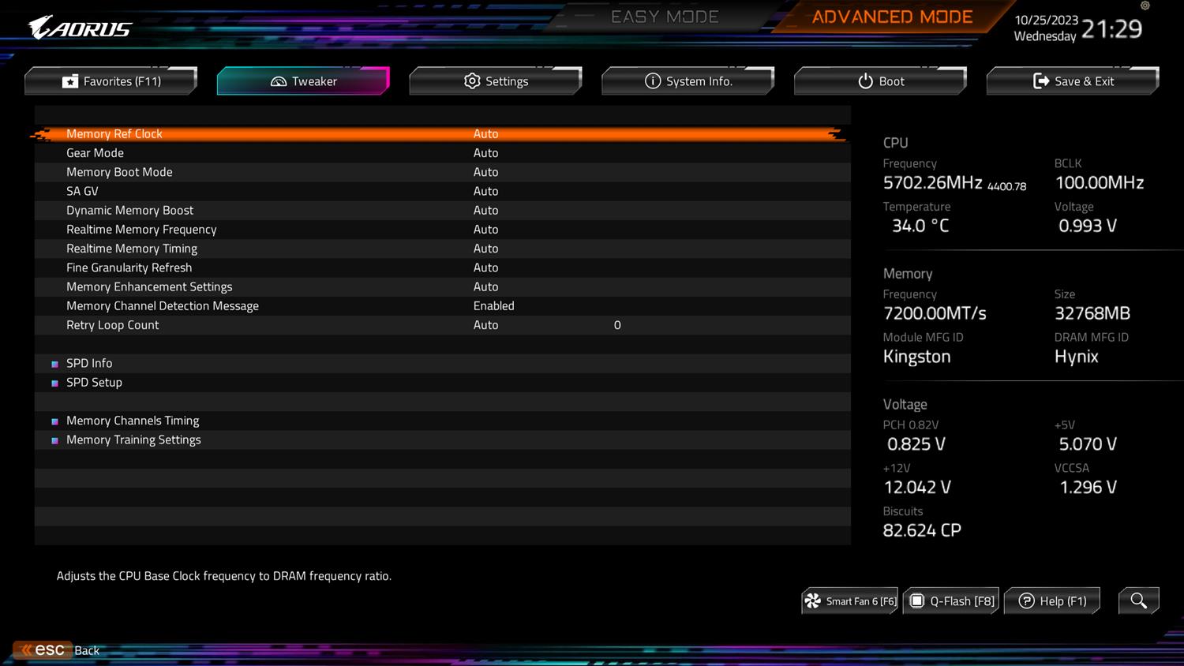Switch to the Settings tab
Image resolution: width=1184 pixels, height=666 pixels.
click(x=496, y=81)
